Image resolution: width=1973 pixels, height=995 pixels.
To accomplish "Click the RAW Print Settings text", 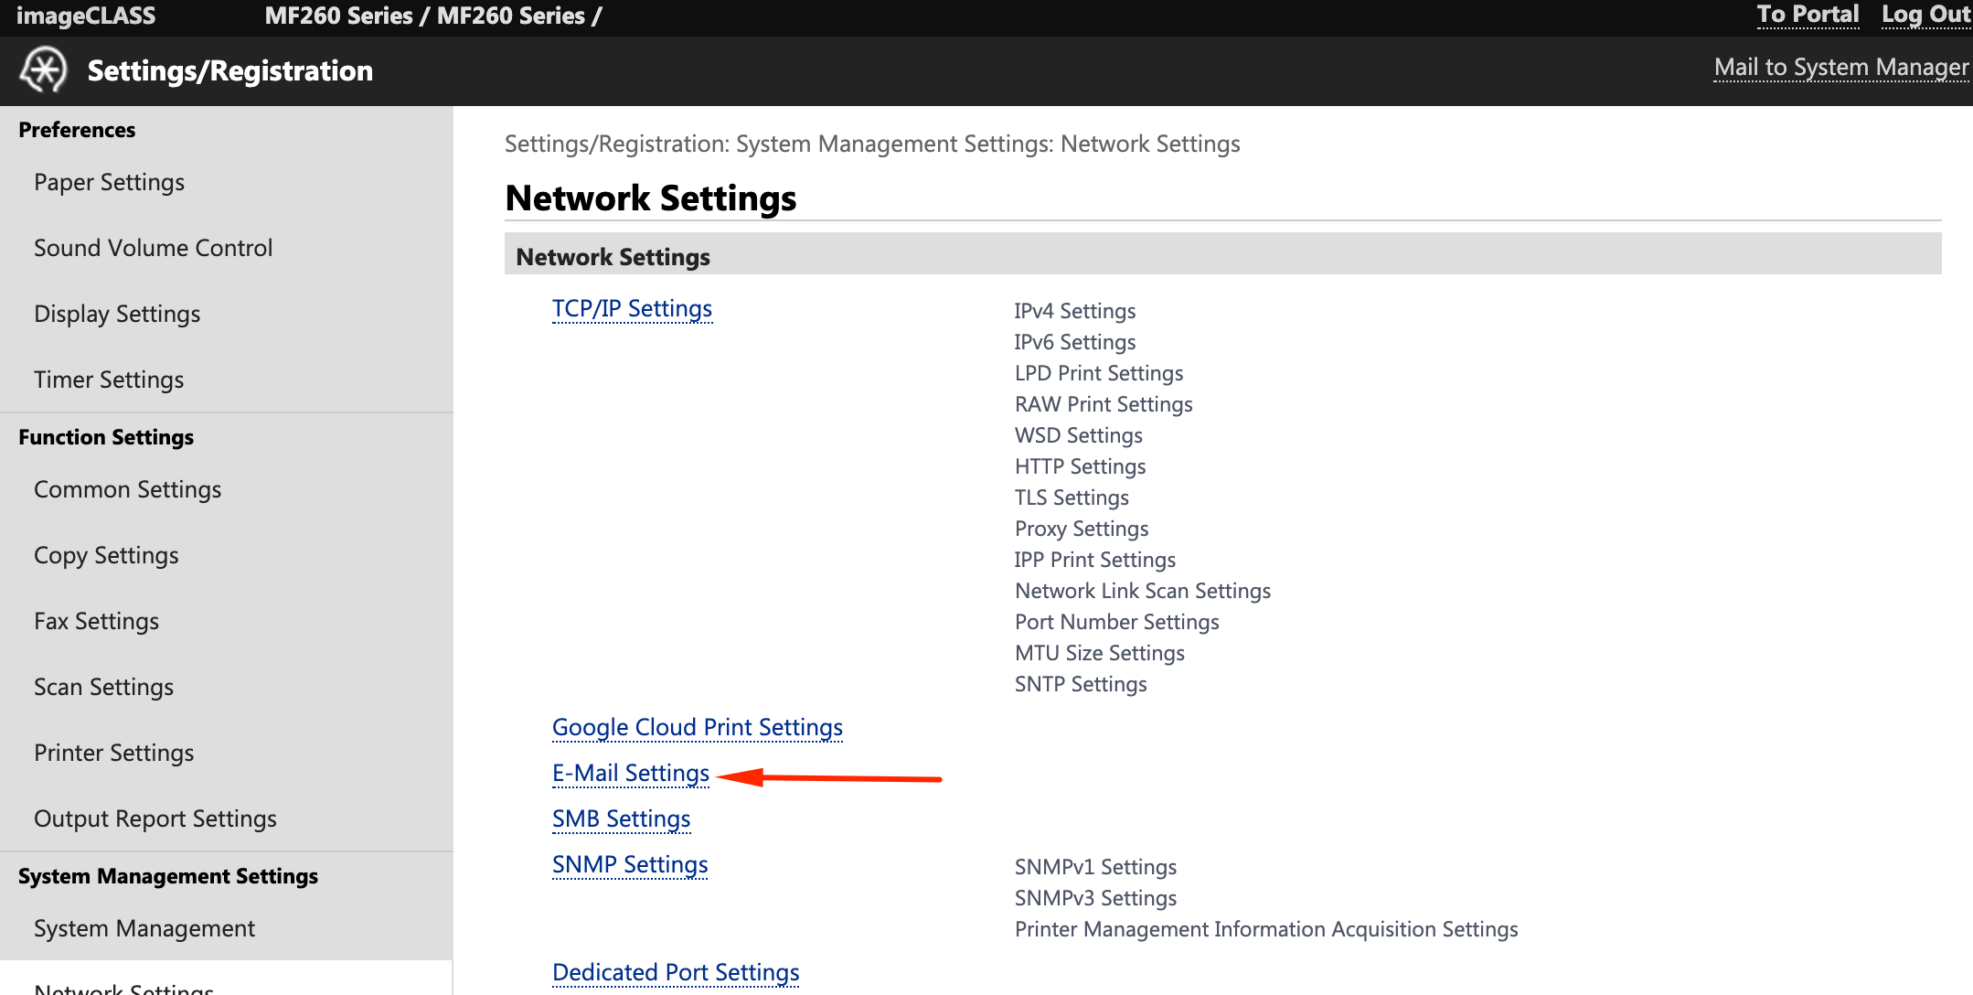I will point(1104,404).
